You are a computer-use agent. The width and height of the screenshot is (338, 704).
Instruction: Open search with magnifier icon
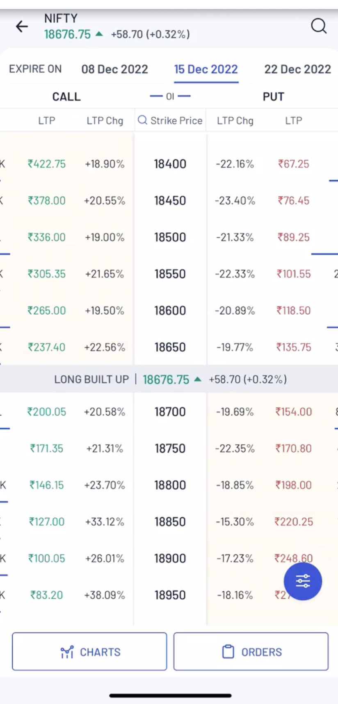click(x=318, y=26)
